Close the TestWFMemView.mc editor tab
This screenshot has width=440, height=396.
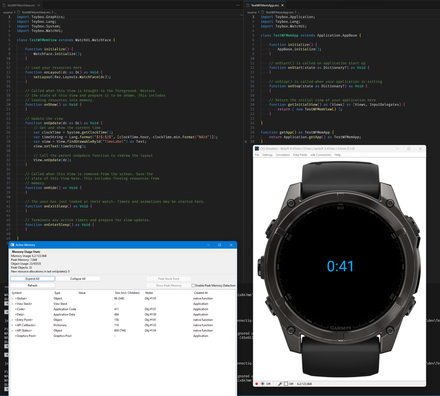coord(39,5)
